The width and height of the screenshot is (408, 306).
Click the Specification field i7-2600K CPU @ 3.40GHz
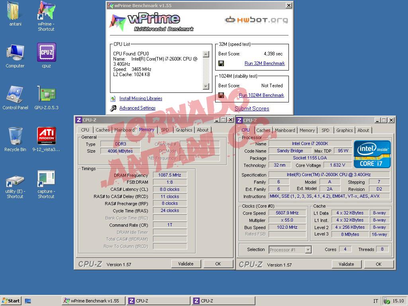(329, 175)
